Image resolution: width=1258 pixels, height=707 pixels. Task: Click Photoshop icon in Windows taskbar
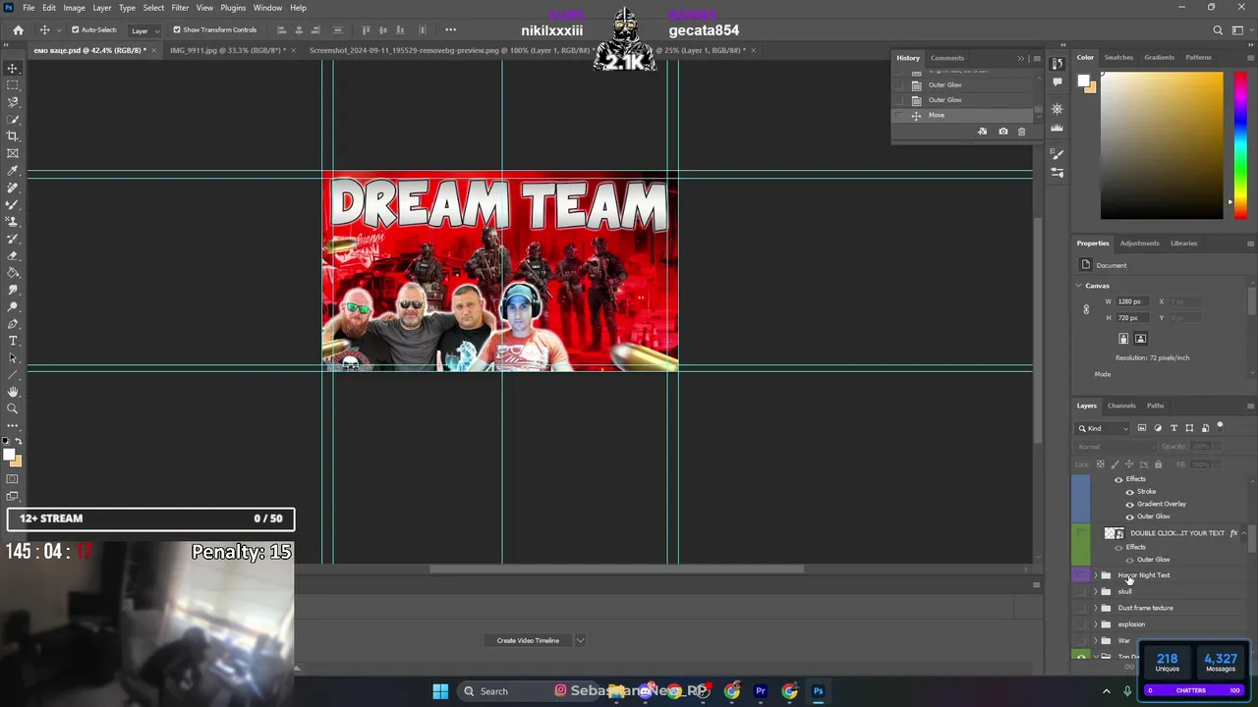(818, 691)
